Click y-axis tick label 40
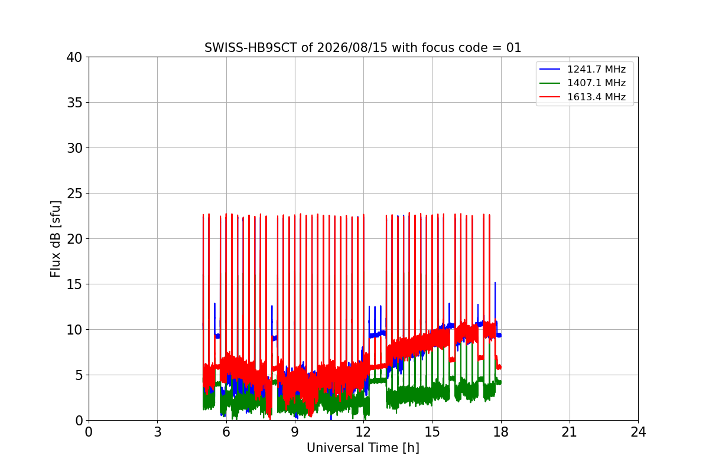Viewport: 709px width, 472px height. tap(74, 57)
